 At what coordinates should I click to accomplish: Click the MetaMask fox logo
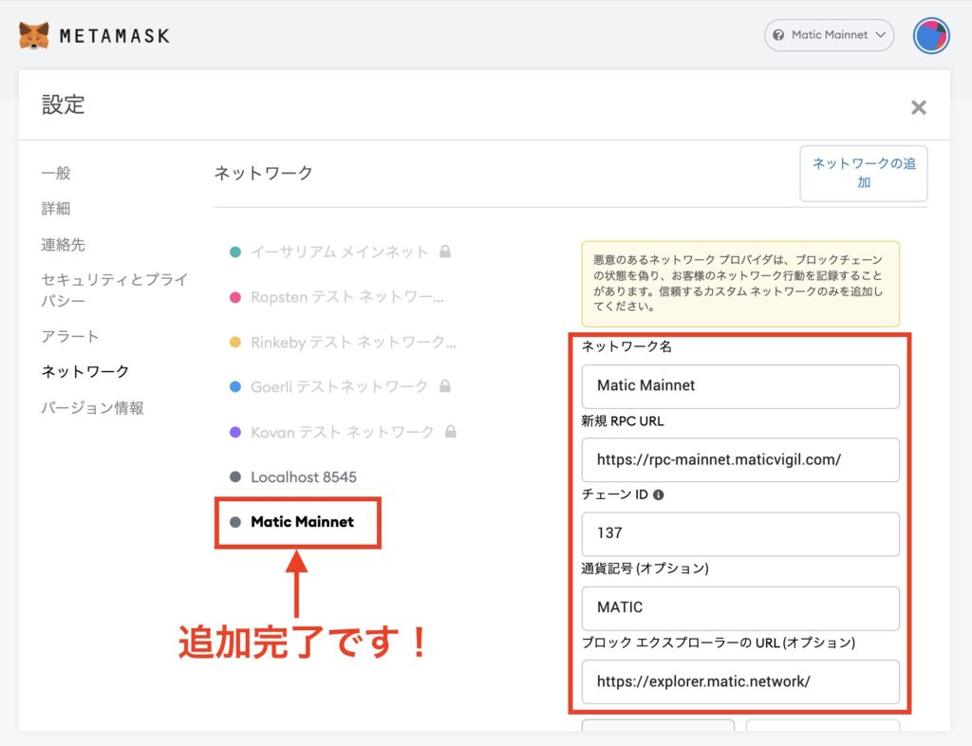[x=34, y=35]
